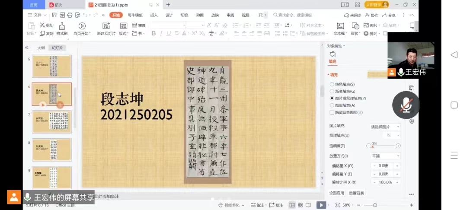
Task: Open Print Preview icon
Action: 77,15
